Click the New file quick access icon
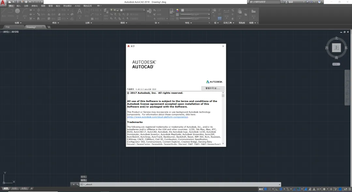 tap(9, 2)
